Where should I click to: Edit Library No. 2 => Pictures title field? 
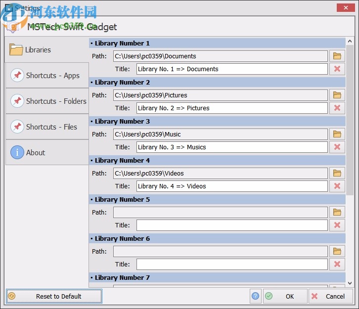coord(232,108)
